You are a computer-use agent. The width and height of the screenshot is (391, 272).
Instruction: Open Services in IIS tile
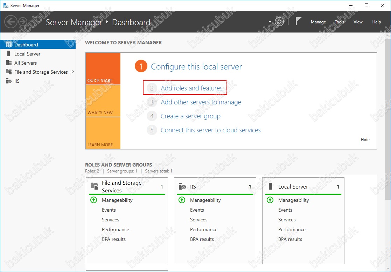pyautogui.click(x=199, y=220)
